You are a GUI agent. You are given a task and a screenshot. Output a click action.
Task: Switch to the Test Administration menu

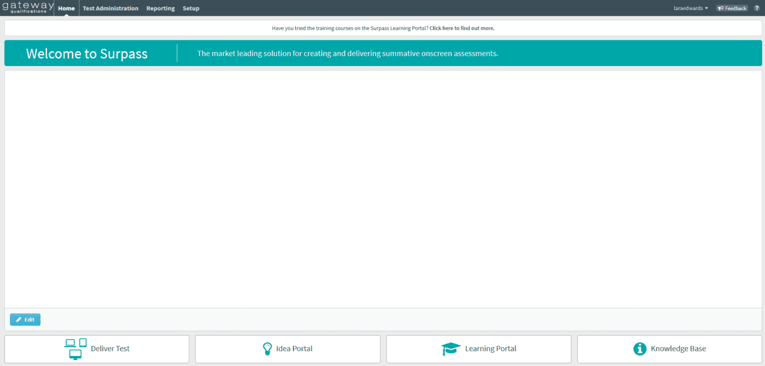coord(111,8)
